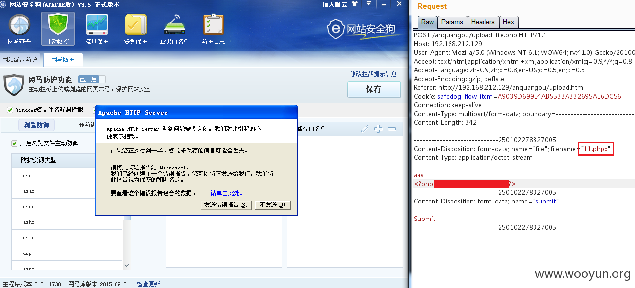
Task: Select the asmx row in resource type list
Action: click(67, 238)
